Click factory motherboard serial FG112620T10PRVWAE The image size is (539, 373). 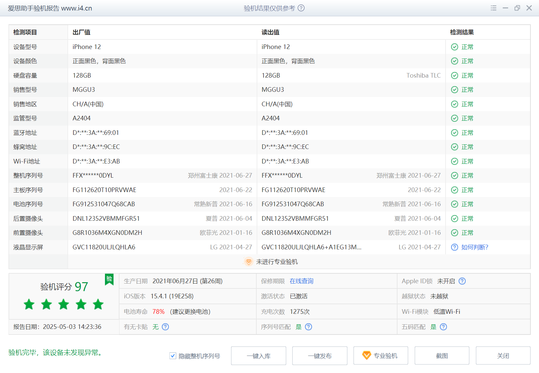(x=104, y=190)
